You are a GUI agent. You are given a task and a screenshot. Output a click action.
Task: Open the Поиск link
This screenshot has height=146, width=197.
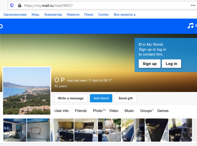(x=89, y=15)
